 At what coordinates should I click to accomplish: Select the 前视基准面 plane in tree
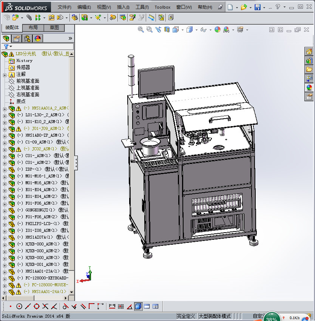click(x=27, y=81)
